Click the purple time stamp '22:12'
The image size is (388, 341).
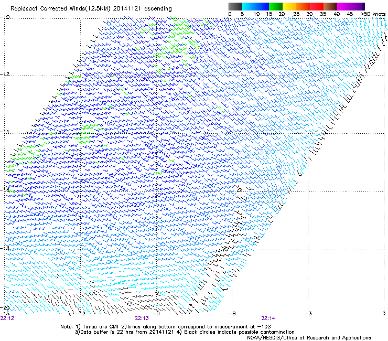[x=7, y=318]
